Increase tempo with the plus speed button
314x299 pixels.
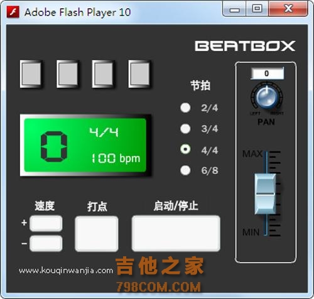(46, 224)
